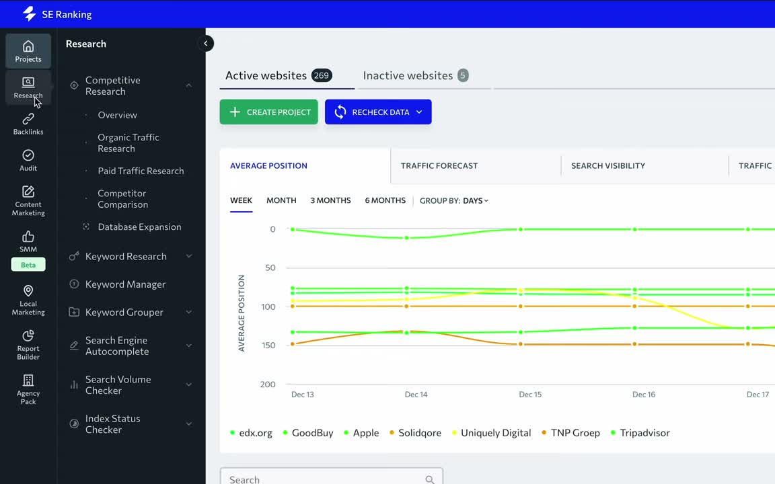Toggle Apple series in the legend
Viewport: 775px width, 484px height.
coord(362,433)
